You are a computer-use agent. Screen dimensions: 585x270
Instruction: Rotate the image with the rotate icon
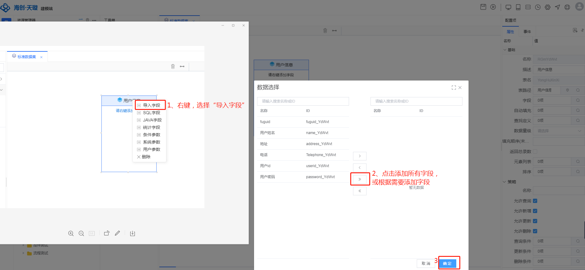pyautogui.click(x=107, y=233)
